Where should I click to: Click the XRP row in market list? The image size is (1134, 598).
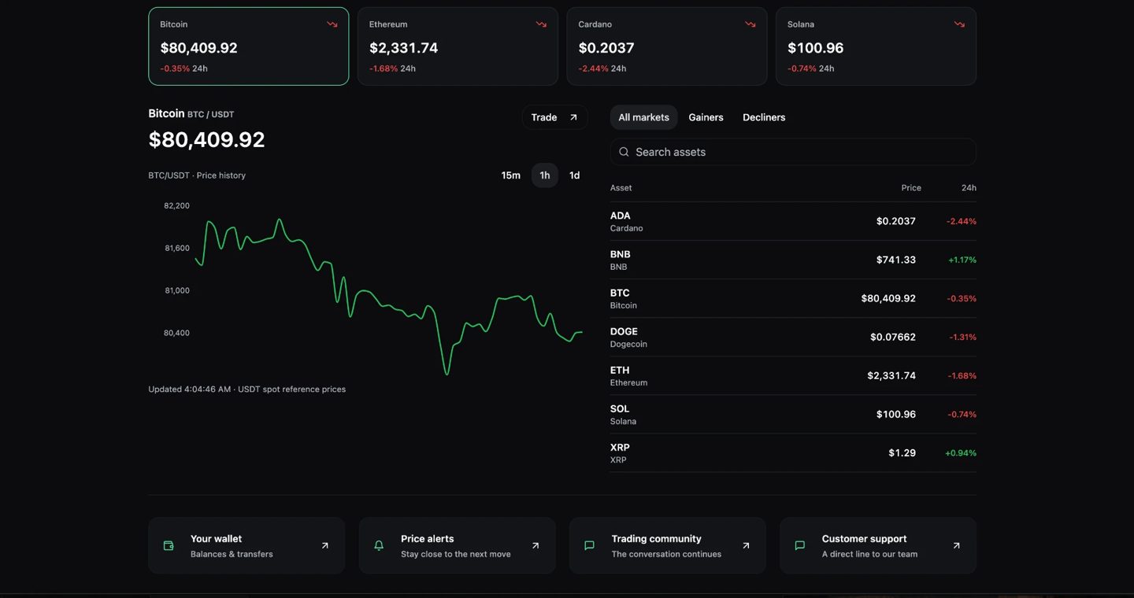[x=793, y=452]
